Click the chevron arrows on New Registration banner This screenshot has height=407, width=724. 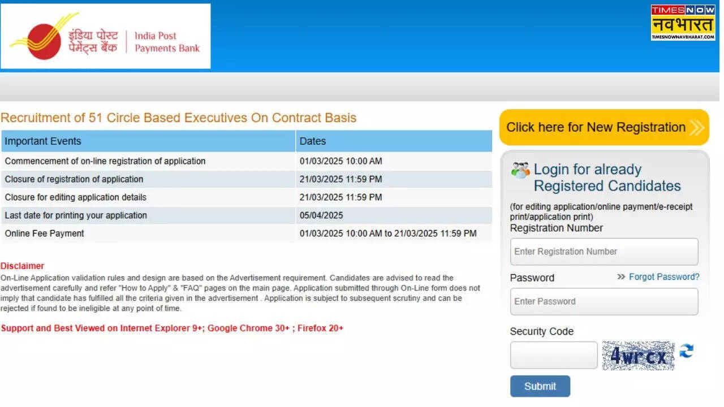pos(697,128)
